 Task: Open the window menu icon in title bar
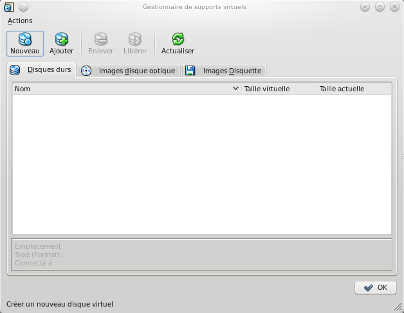[x=8, y=7]
